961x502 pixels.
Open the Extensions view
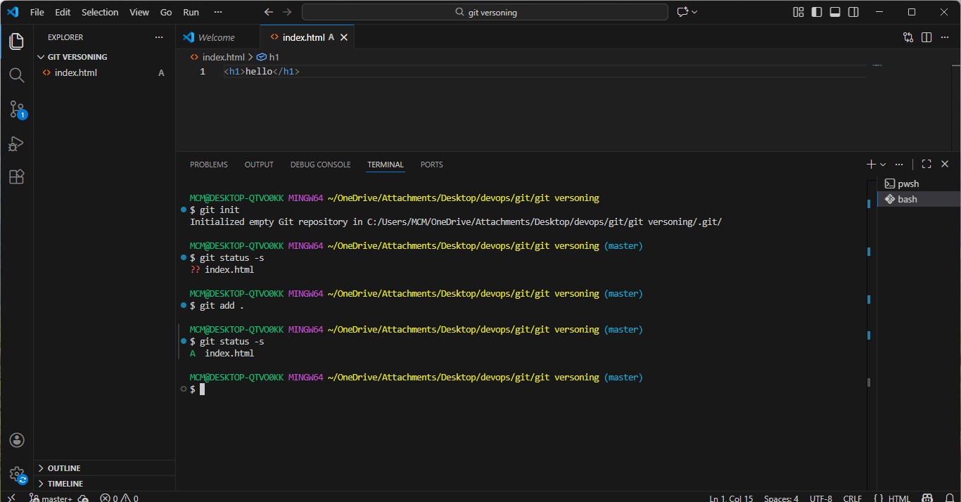click(x=17, y=177)
